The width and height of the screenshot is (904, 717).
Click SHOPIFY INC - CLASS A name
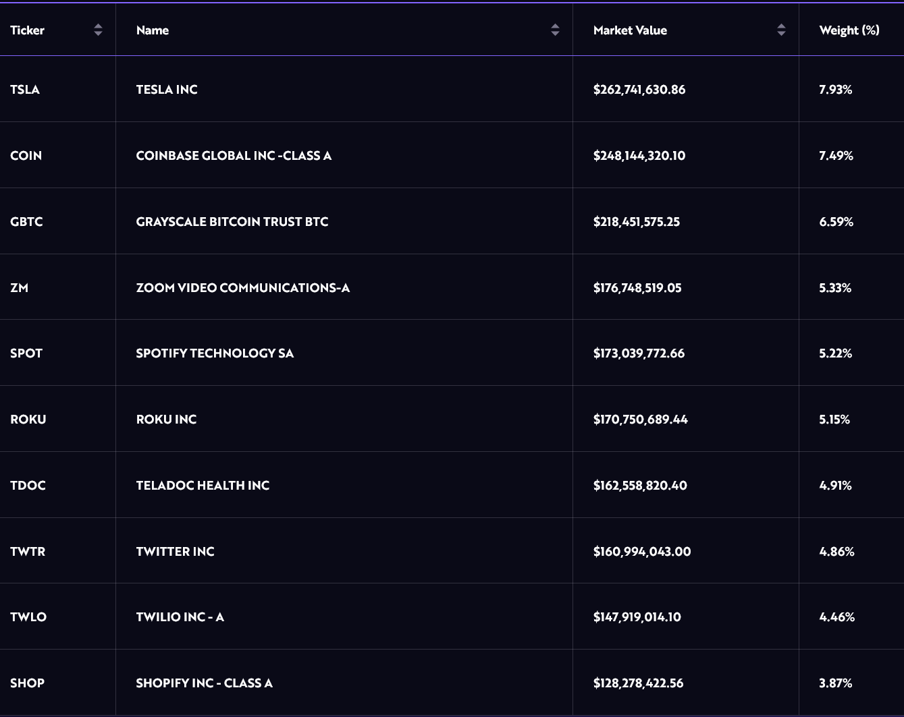coord(205,683)
